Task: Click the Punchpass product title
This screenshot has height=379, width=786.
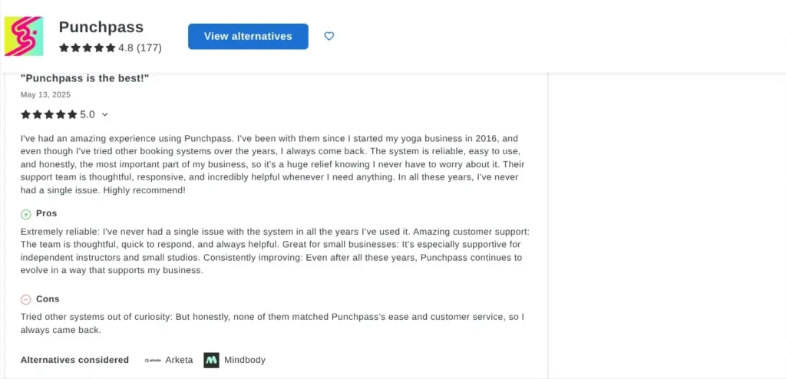Action: tap(101, 27)
